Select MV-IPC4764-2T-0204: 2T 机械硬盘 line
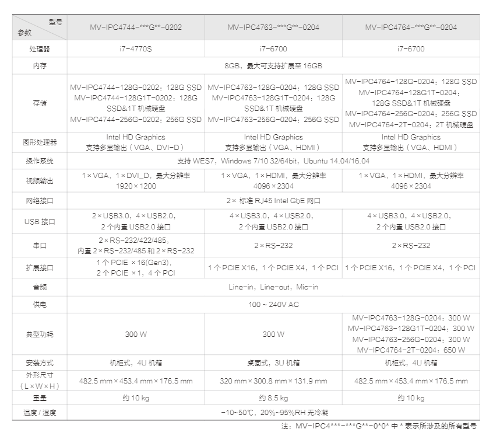This screenshot has width=493, height=436. click(411, 125)
